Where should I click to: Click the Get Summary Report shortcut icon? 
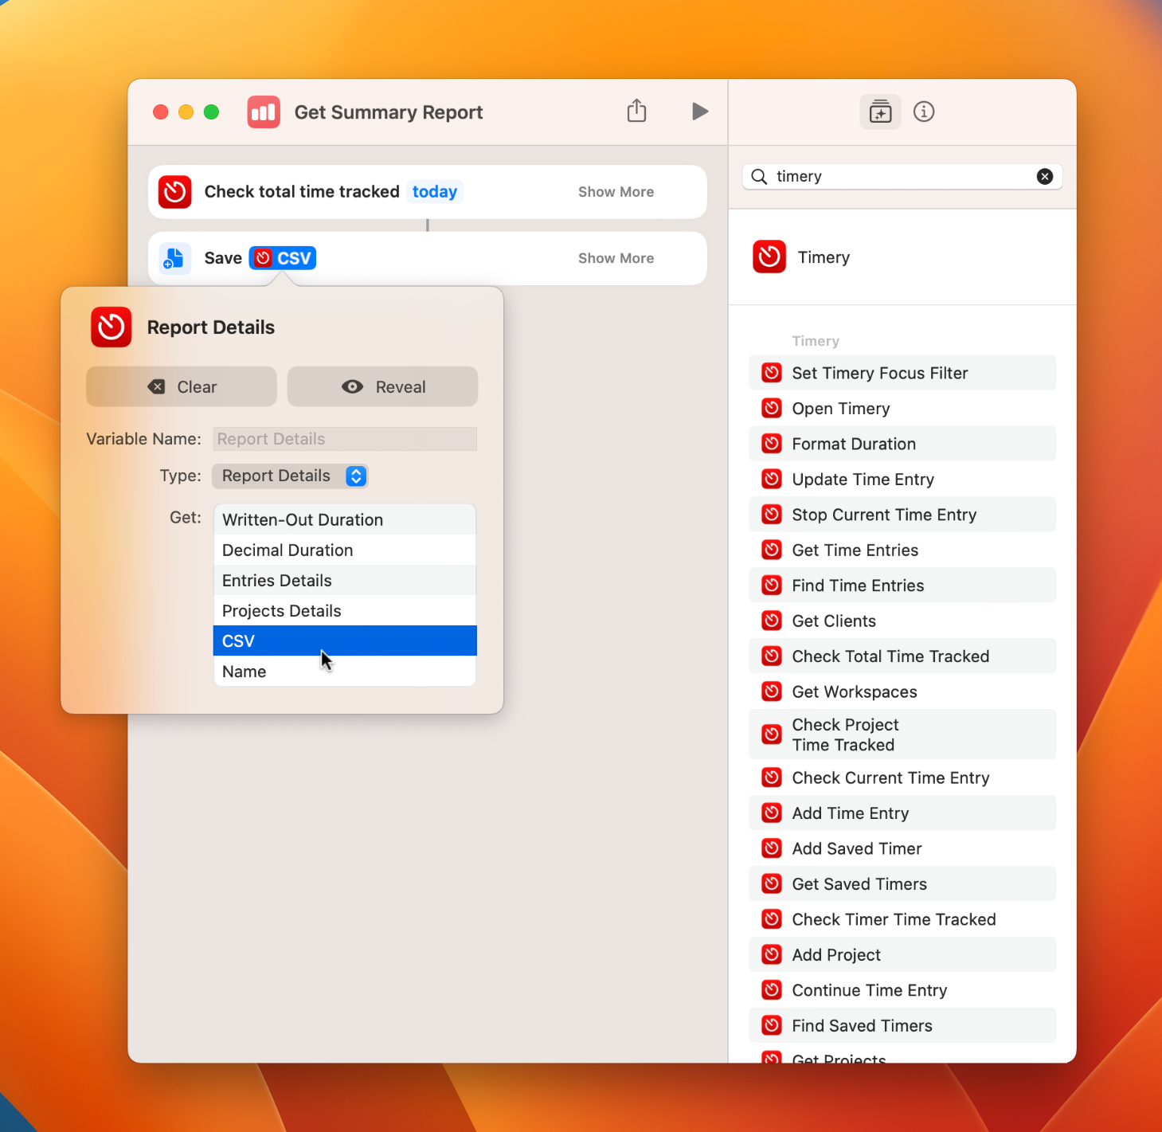(264, 112)
